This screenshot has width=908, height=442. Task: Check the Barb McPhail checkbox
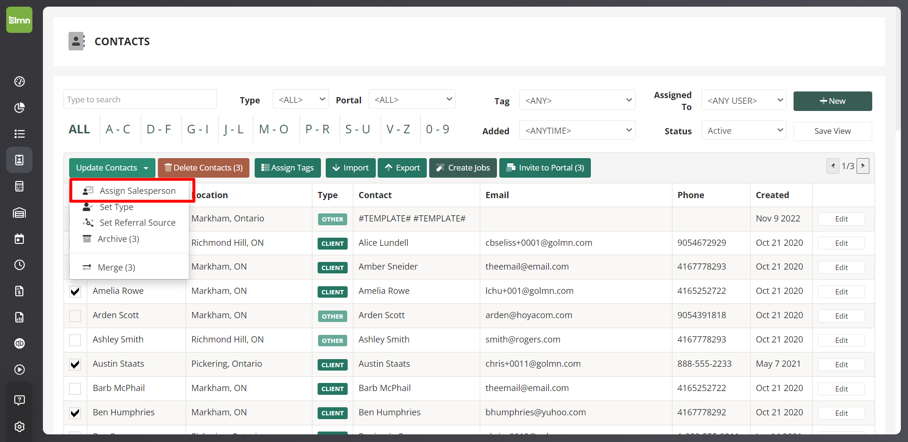75,389
